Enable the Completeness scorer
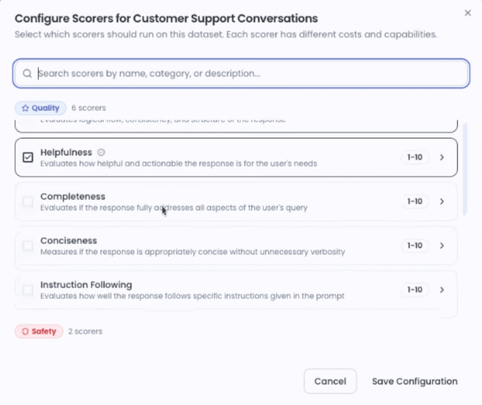The height and width of the screenshot is (405, 482). [x=27, y=201]
